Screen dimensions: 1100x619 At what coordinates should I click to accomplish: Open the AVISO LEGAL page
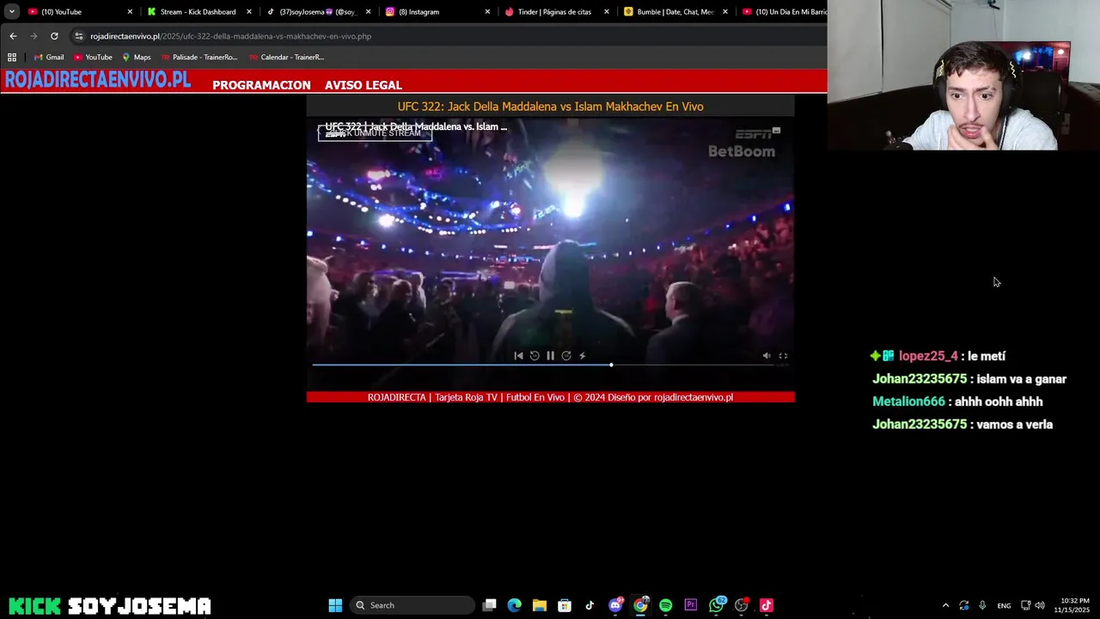coord(364,85)
